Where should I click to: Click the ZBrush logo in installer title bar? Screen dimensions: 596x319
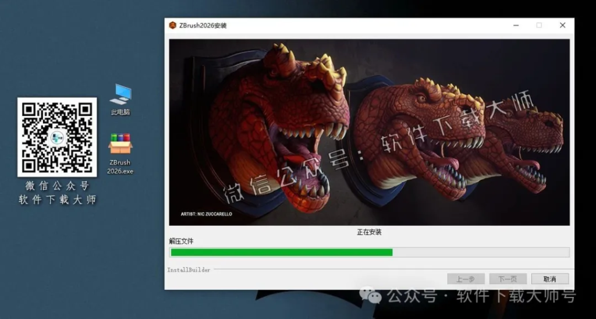(x=172, y=26)
